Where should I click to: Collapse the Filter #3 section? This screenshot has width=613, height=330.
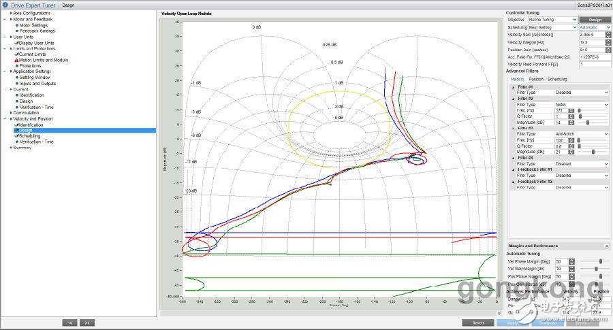(x=514, y=128)
